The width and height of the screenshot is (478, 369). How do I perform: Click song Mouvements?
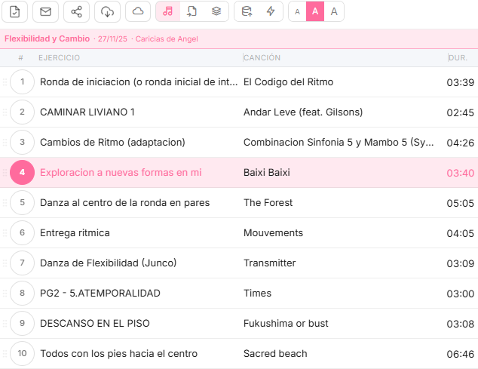[273, 233]
